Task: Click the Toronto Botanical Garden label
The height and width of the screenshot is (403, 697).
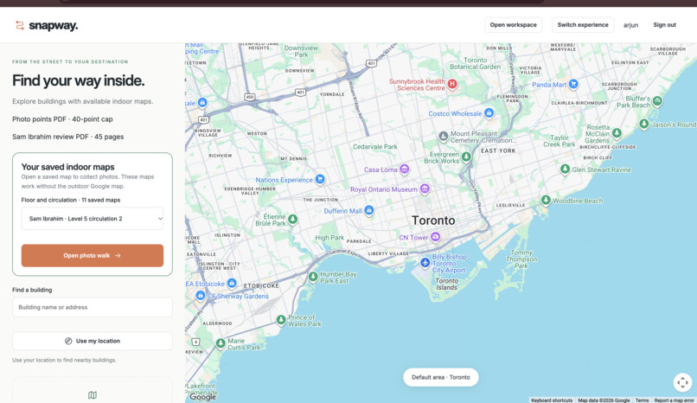Action: (475, 63)
